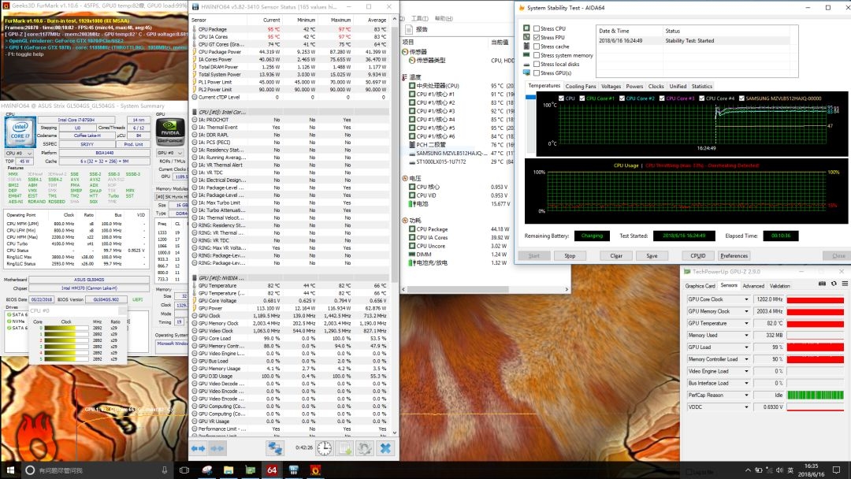The image size is (851, 479).
Task: Switch to Voltages tab in AIDA64
Action: click(x=611, y=86)
